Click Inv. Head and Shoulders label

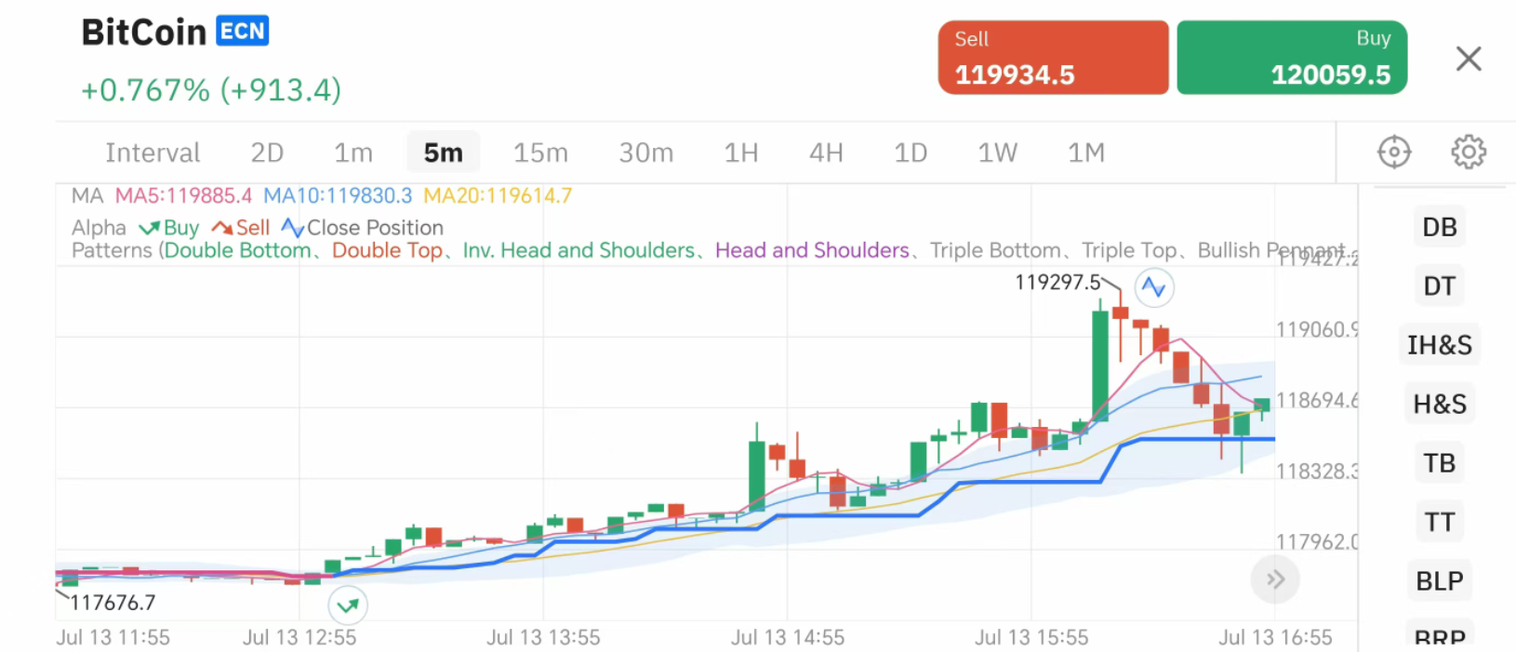coord(578,251)
